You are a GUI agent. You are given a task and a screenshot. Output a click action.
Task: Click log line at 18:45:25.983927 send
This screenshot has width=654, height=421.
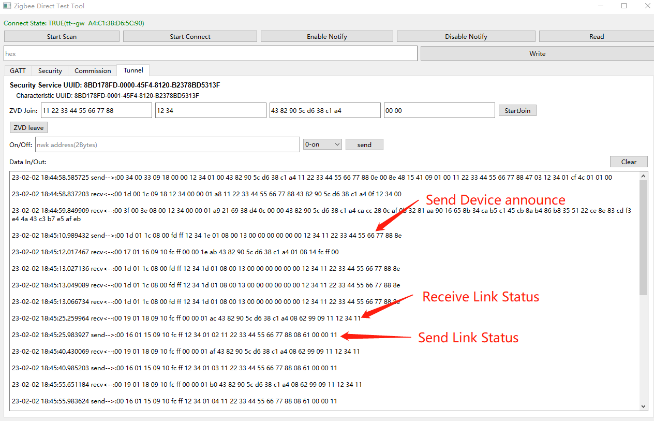(x=175, y=335)
